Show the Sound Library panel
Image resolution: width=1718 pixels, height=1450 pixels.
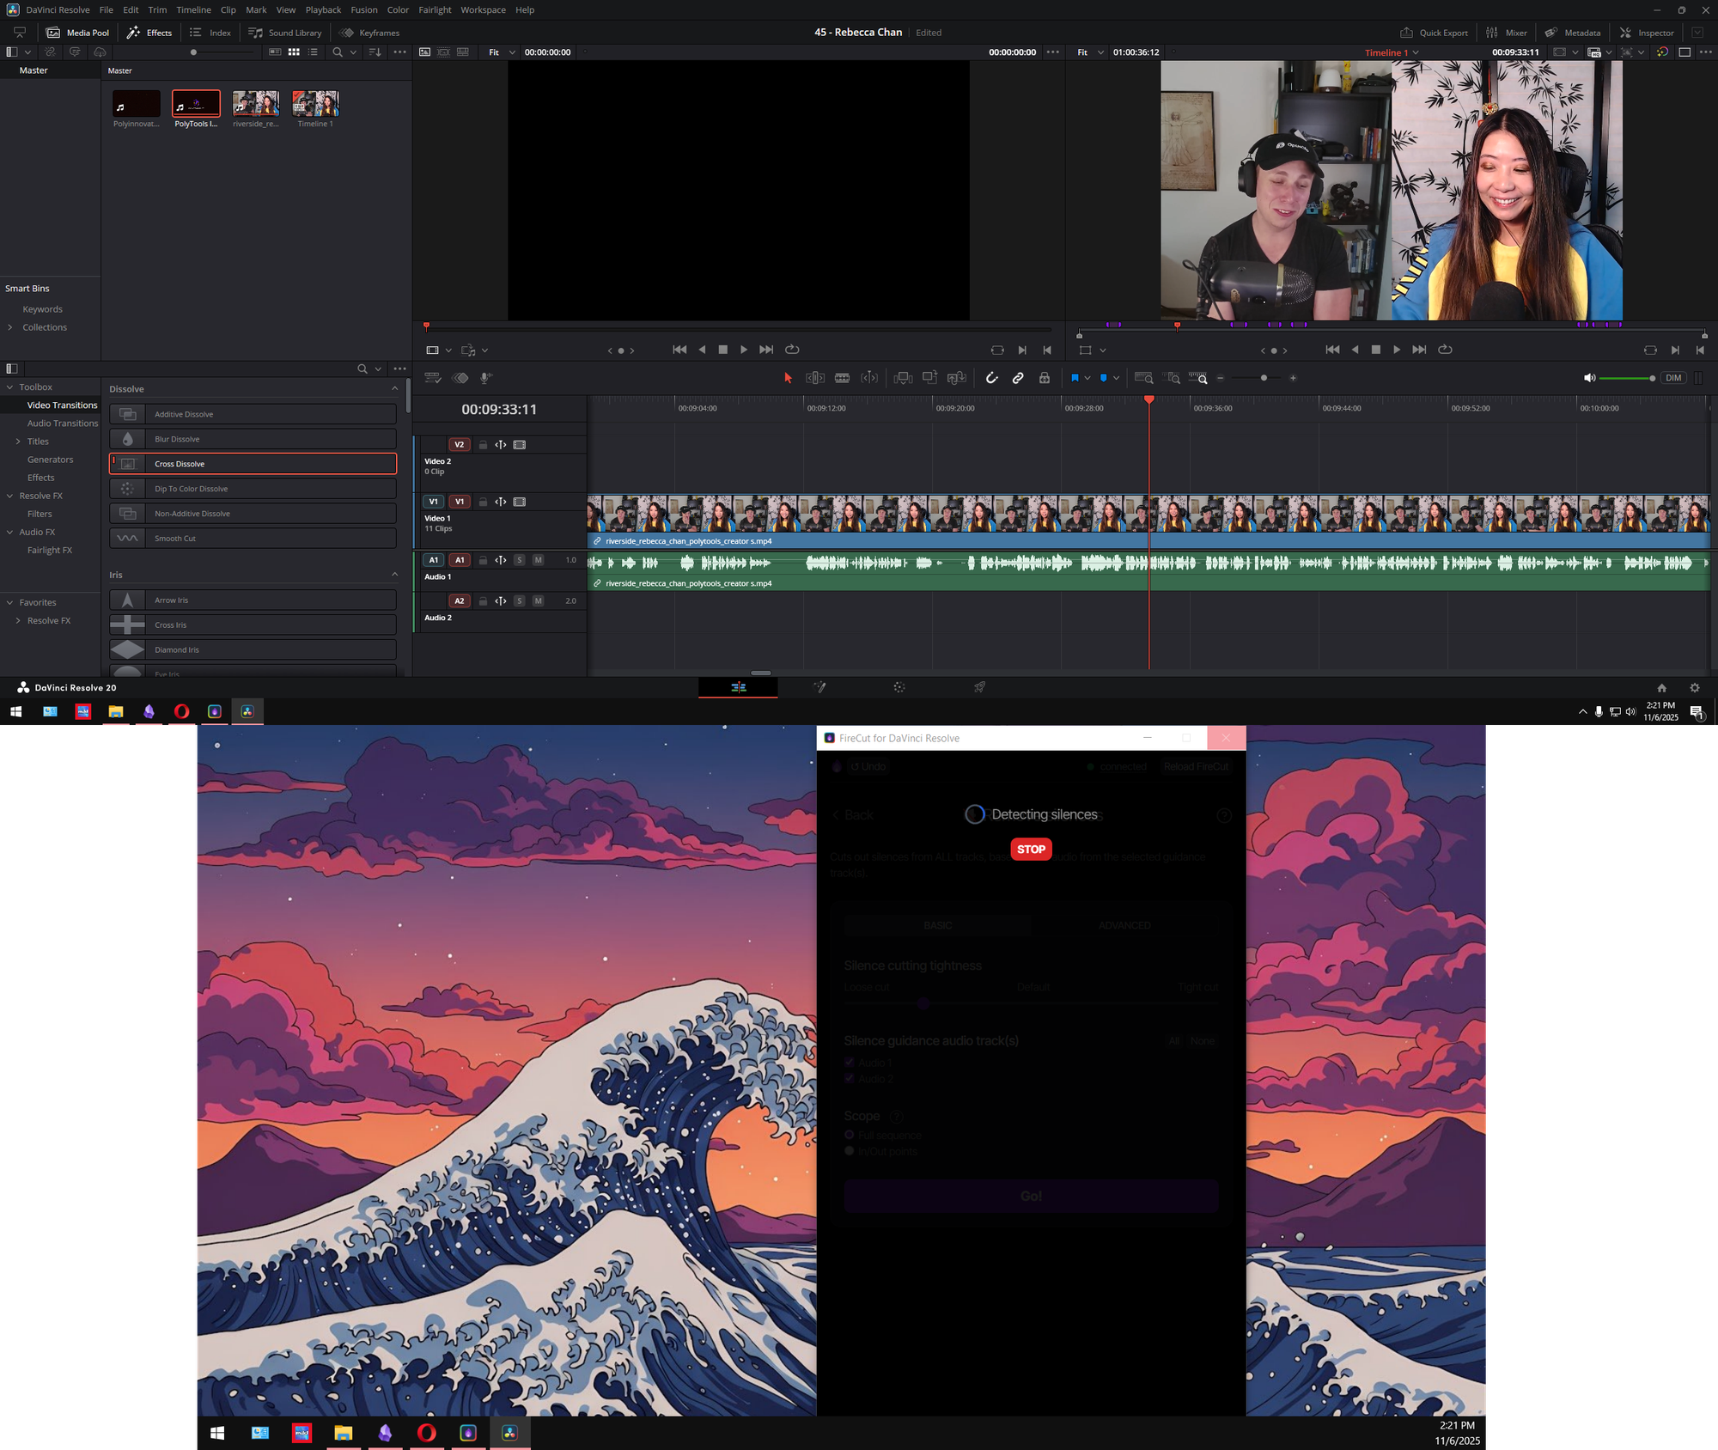(x=285, y=33)
